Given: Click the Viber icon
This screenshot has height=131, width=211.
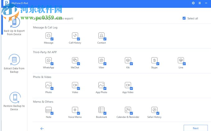Looking at the screenshot, I should pos(101,60).
